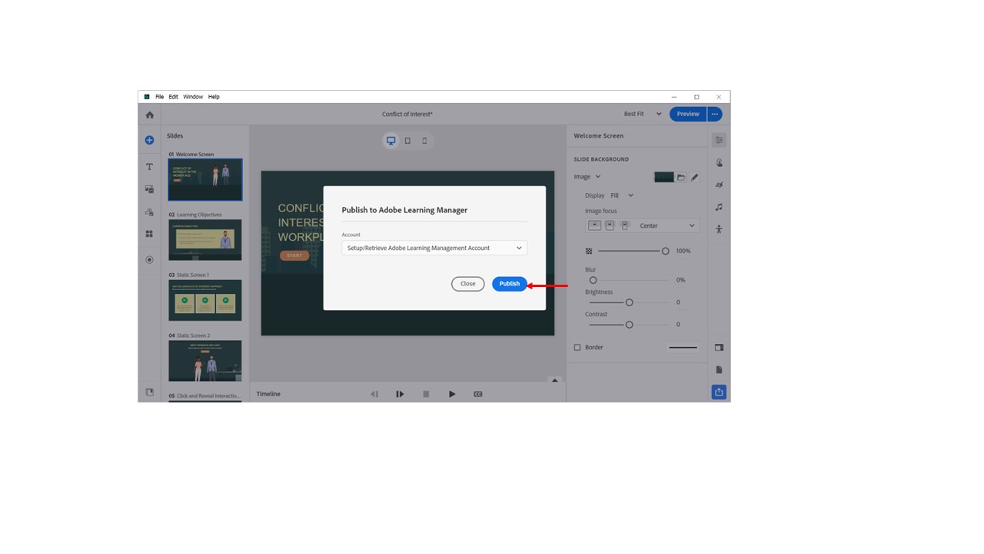Open the Image focus Center dropdown
This screenshot has width=984, height=554.
coord(666,225)
